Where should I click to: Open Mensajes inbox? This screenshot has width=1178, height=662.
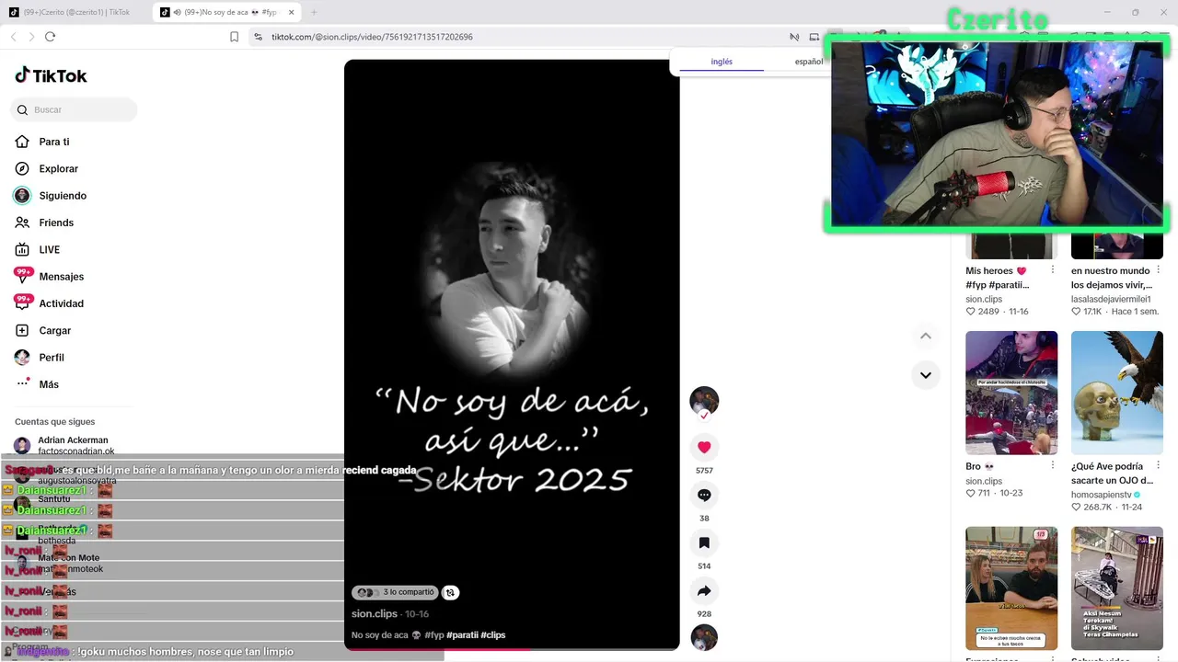click(x=61, y=277)
